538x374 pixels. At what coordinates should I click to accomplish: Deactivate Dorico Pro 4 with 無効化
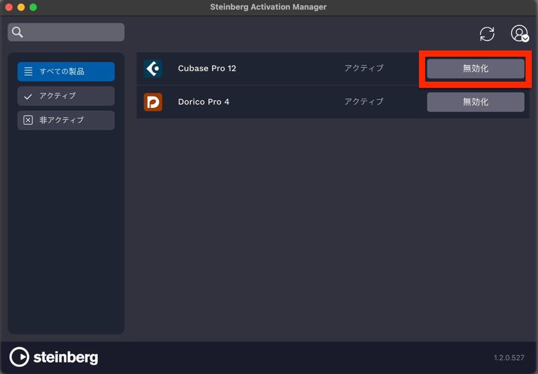(476, 102)
